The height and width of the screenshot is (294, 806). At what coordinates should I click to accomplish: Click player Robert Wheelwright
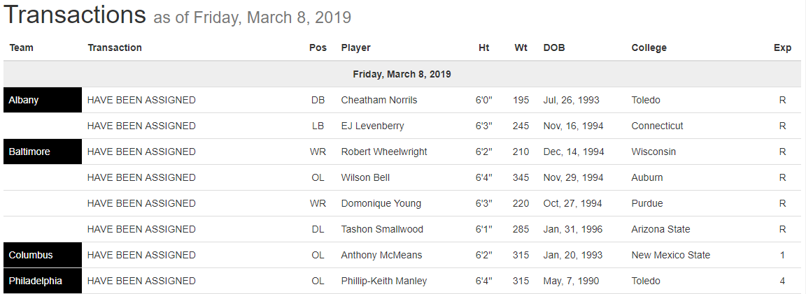pyautogui.click(x=383, y=152)
